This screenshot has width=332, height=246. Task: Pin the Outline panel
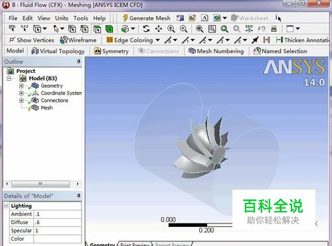[x=78, y=62]
